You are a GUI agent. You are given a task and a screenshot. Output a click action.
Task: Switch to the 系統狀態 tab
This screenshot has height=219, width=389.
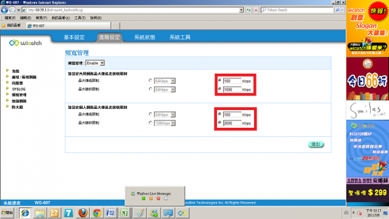[x=145, y=37]
